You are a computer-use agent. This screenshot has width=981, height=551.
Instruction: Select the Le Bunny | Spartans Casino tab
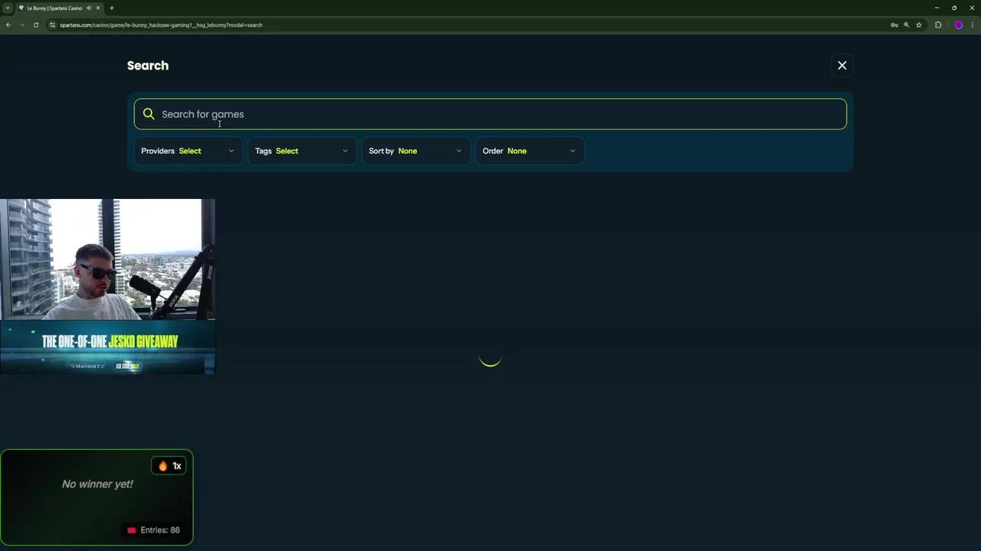54,8
